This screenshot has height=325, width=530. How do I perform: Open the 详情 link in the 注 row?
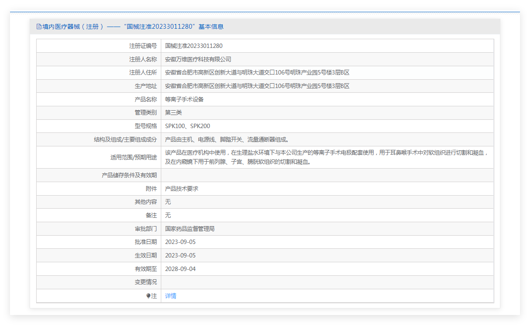[x=171, y=296]
